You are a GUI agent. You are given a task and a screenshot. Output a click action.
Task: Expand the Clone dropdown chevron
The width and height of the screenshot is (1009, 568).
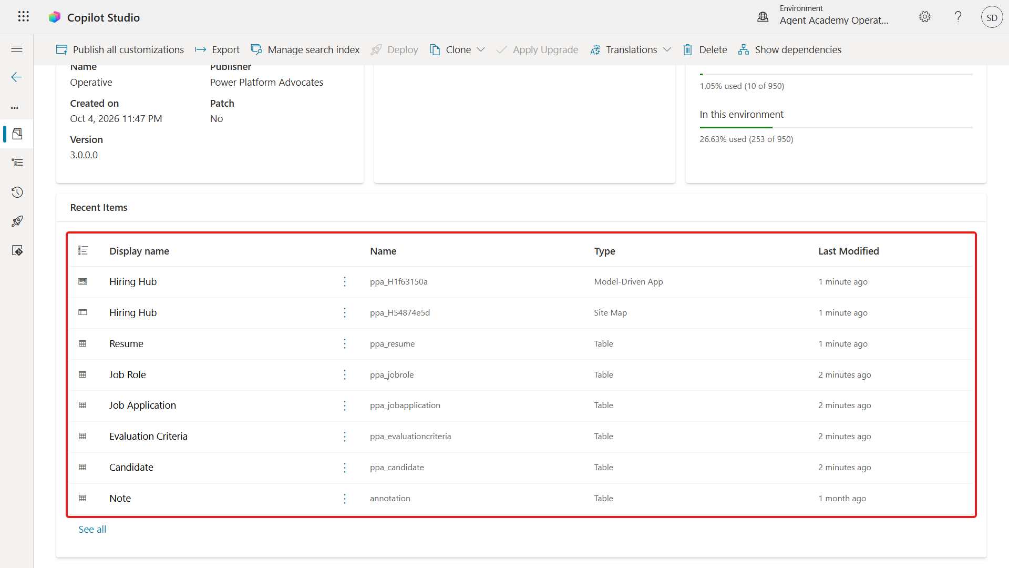coord(481,49)
